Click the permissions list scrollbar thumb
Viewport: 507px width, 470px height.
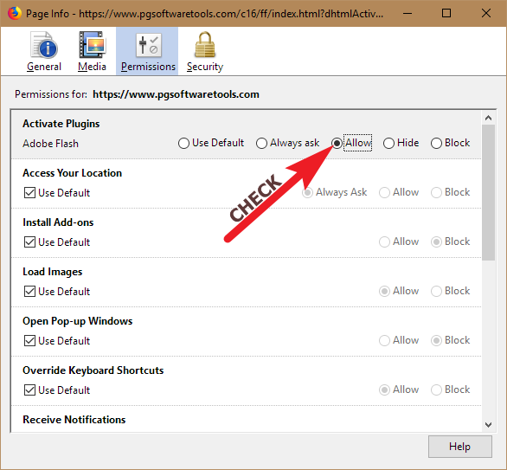[488, 193]
